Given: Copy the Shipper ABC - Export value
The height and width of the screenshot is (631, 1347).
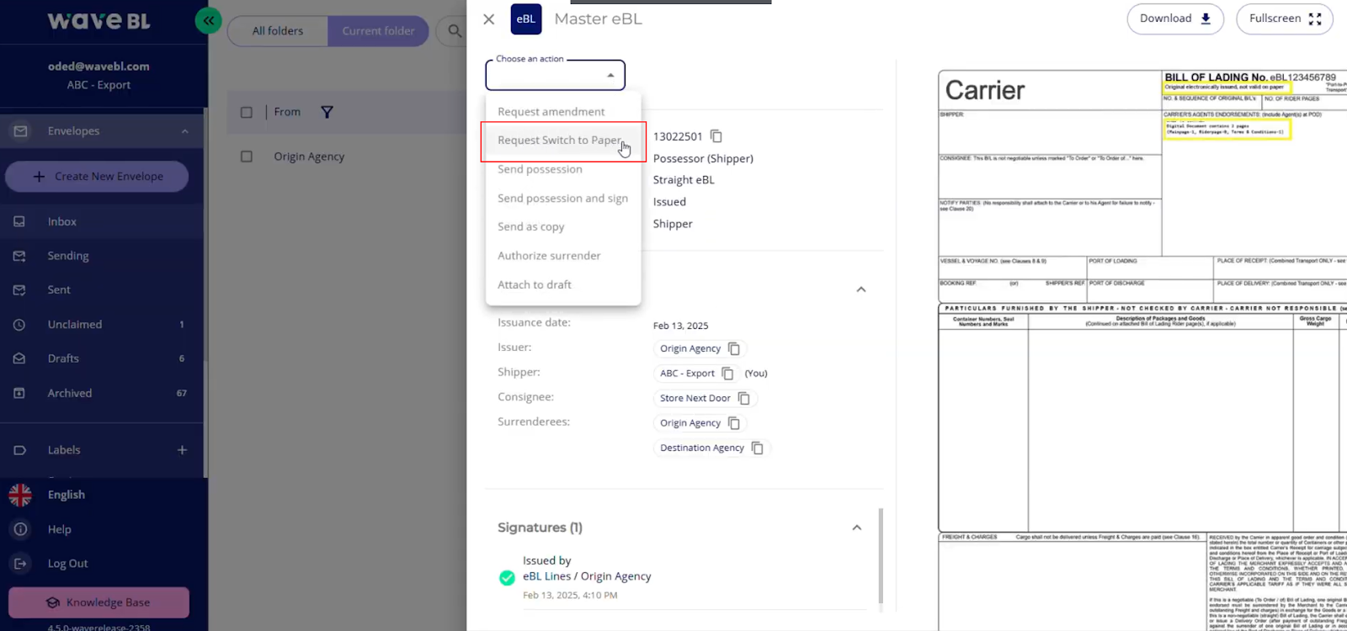Looking at the screenshot, I should pyautogui.click(x=727, y=374).
